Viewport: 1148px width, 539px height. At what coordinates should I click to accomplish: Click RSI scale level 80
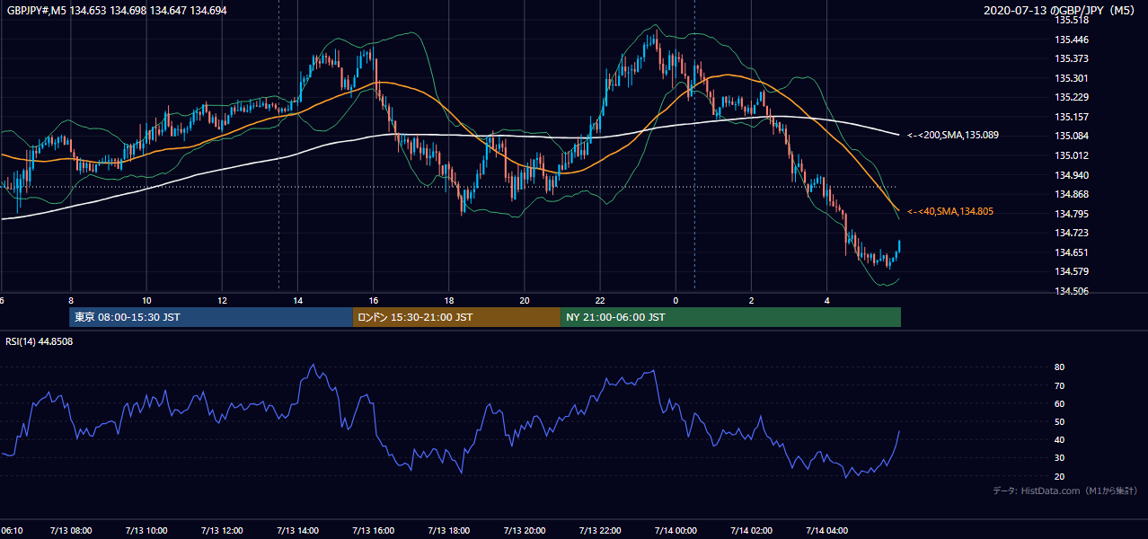[x=1059, y=367]
